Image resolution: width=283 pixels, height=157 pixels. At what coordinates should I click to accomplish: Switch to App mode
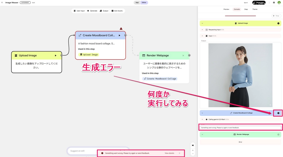137,2
